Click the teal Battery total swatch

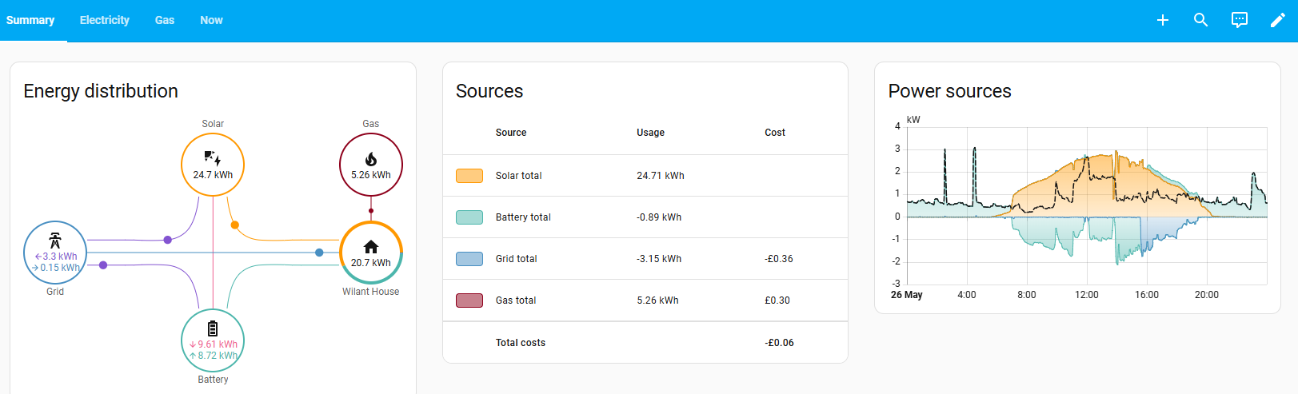(469, 217)
